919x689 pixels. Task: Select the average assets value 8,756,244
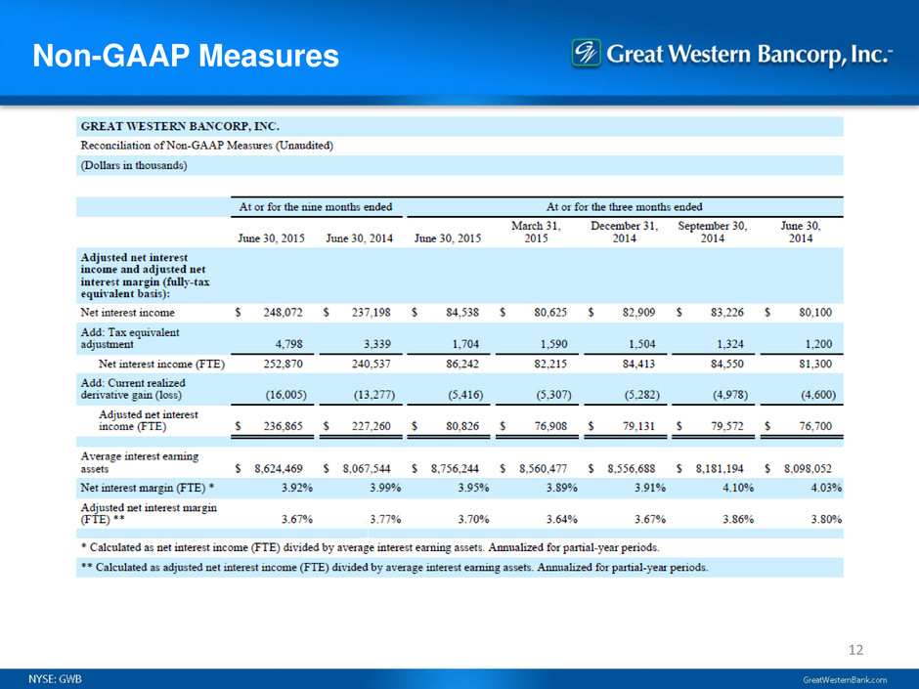(455, 469)
